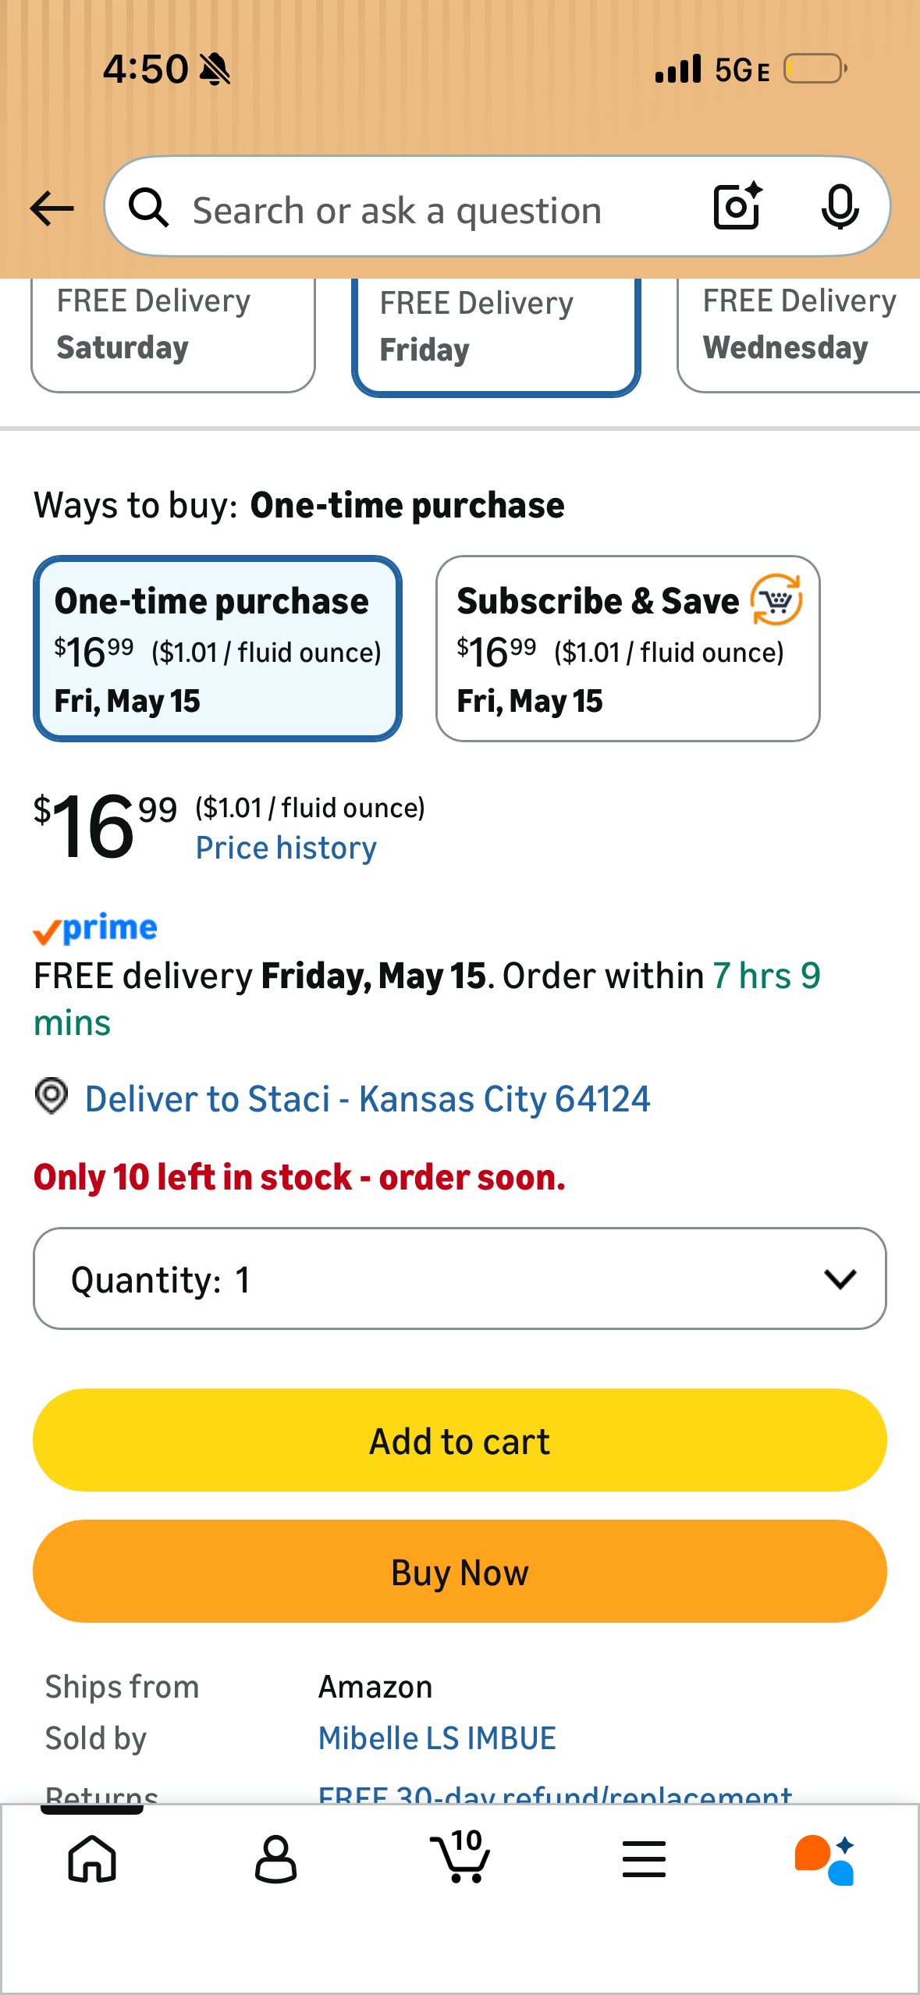Choose FREE Delivery Wednesday option
920x1995 pixels.
coord(798,334)
